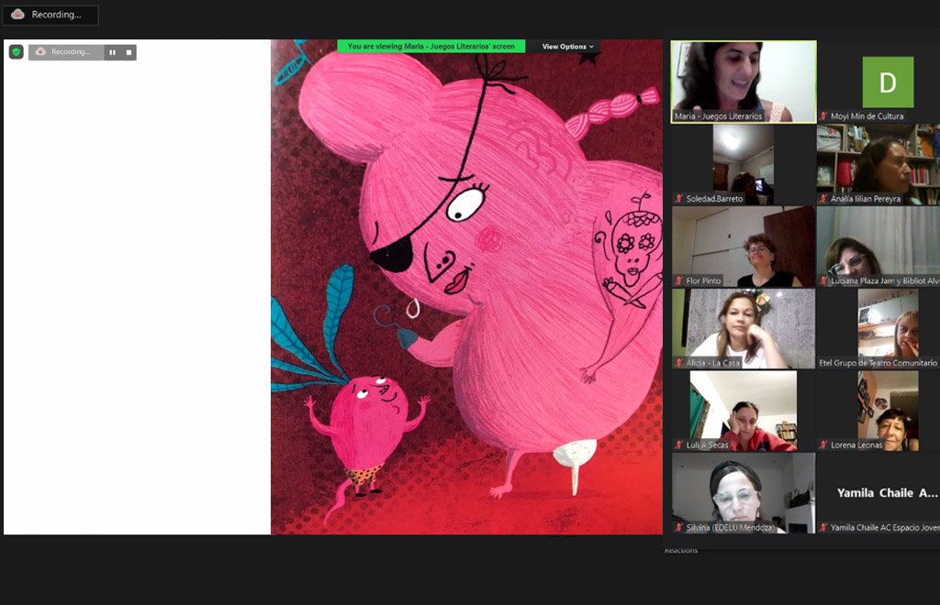
Task: Click Soledad Barreto's muted microphone icon
Action: click(x=679, y=199)
